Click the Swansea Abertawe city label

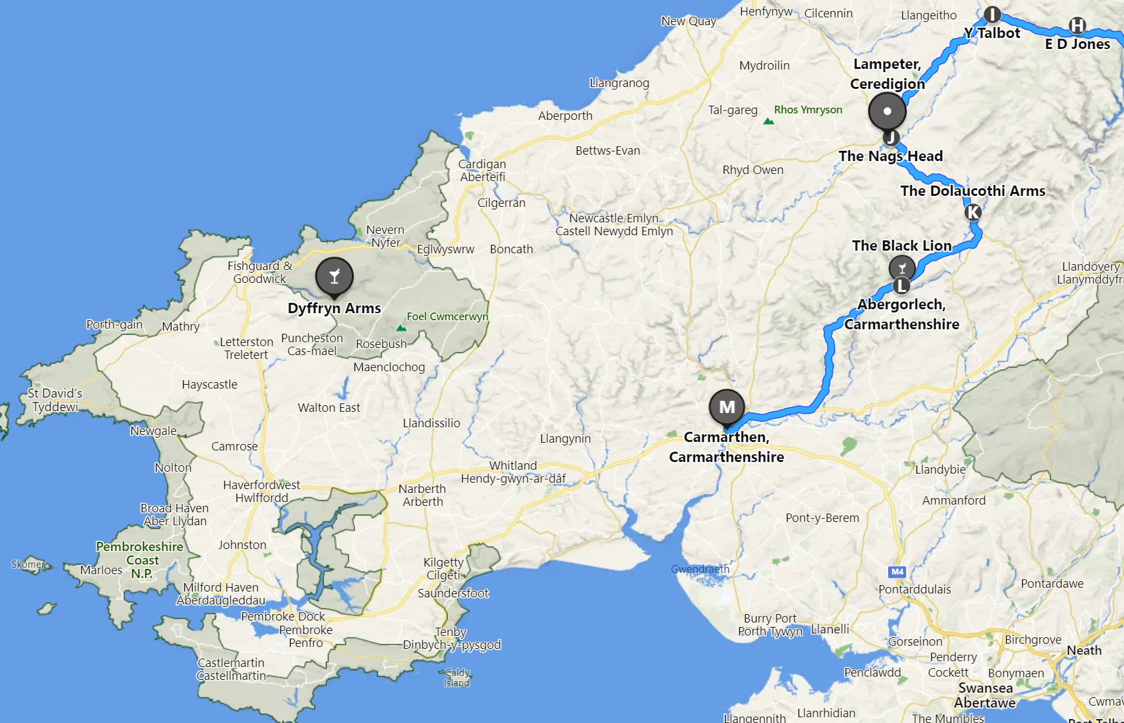(x=985, y=695)
